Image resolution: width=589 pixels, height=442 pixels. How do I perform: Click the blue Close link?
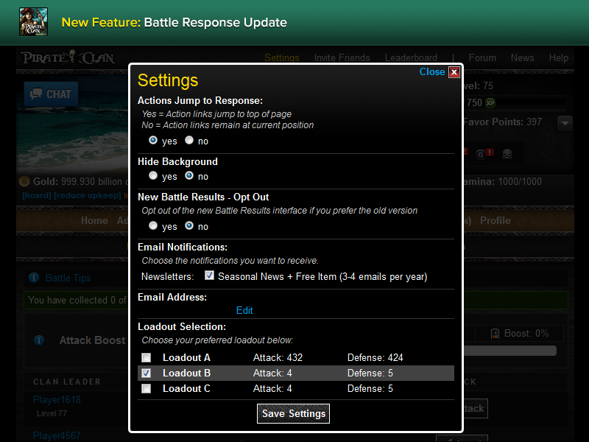coord(432,71)
